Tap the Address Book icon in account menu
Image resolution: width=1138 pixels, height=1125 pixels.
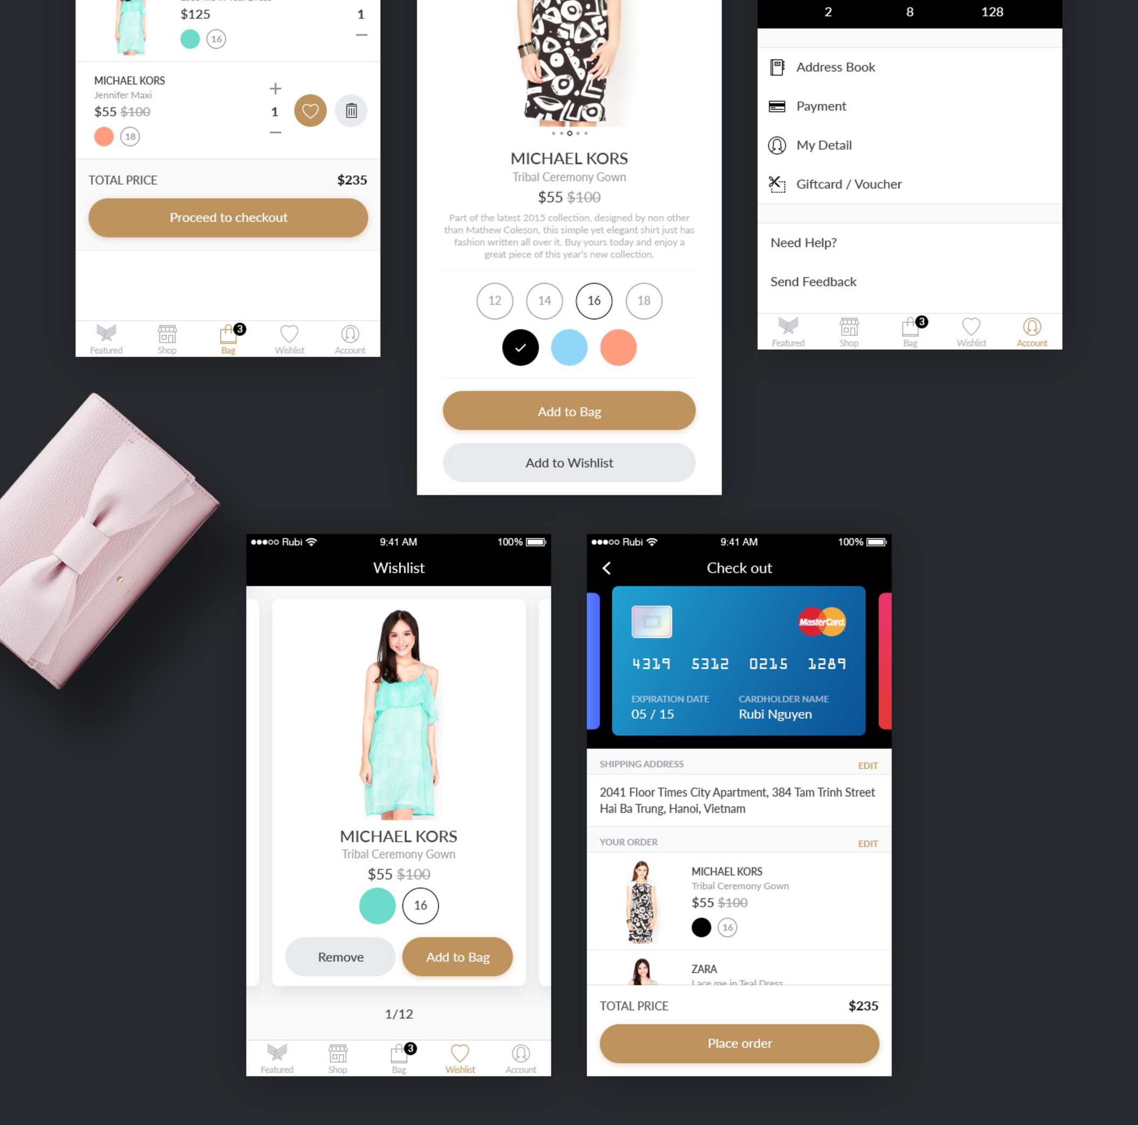778,66
